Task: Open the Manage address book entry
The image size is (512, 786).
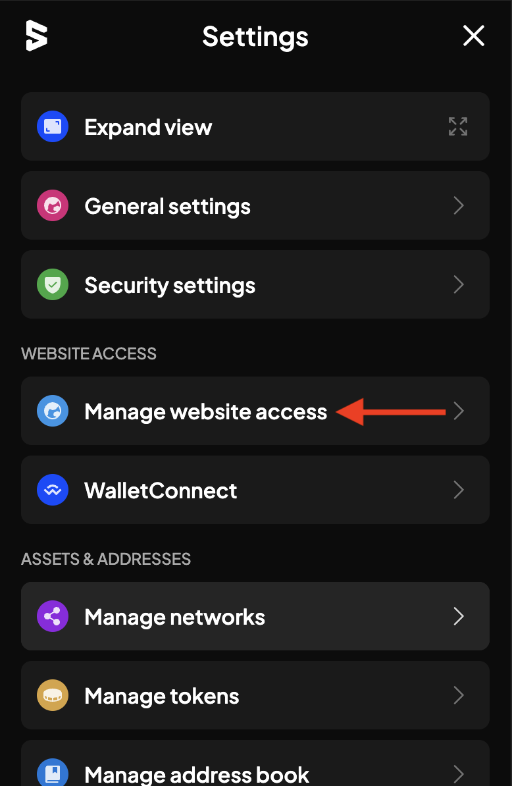Action: pyautogui.click(x=255, y=763)
